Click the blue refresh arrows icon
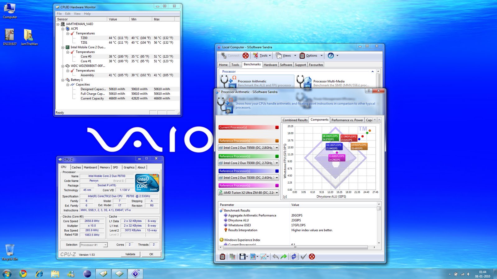Viewport: 497px width, 279px height. coord(294,257)
